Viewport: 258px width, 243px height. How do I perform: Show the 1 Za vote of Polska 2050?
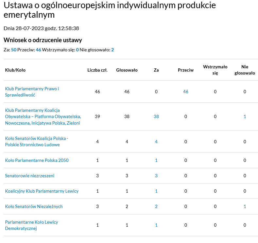coord(156,160)
